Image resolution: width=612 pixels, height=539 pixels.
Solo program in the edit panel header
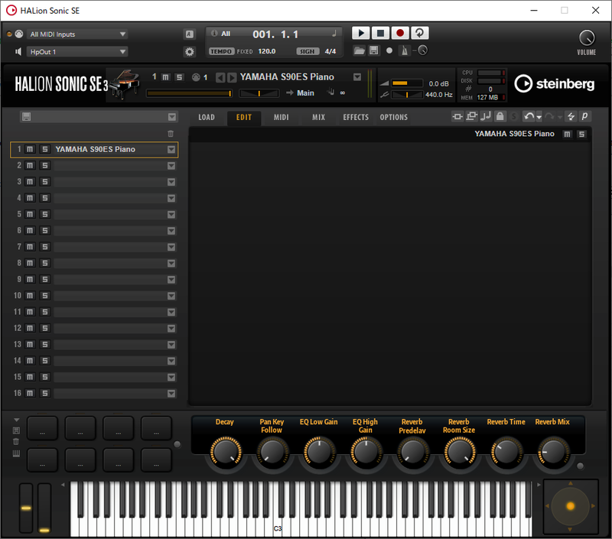coord(581,134)
